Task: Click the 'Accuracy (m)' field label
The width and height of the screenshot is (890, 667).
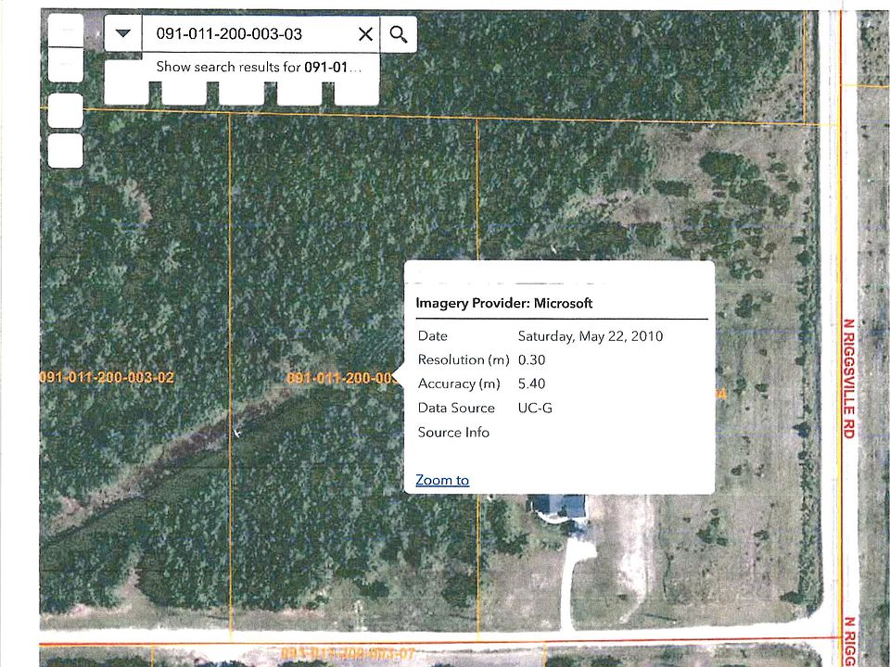Action: [459, 384]
